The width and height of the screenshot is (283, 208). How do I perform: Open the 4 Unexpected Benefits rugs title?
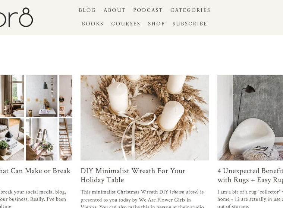[x=250, y=175]
